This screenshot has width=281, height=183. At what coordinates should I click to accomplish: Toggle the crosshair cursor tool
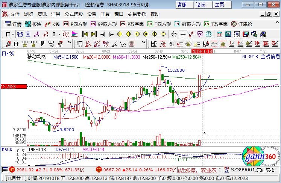point(183,34)
